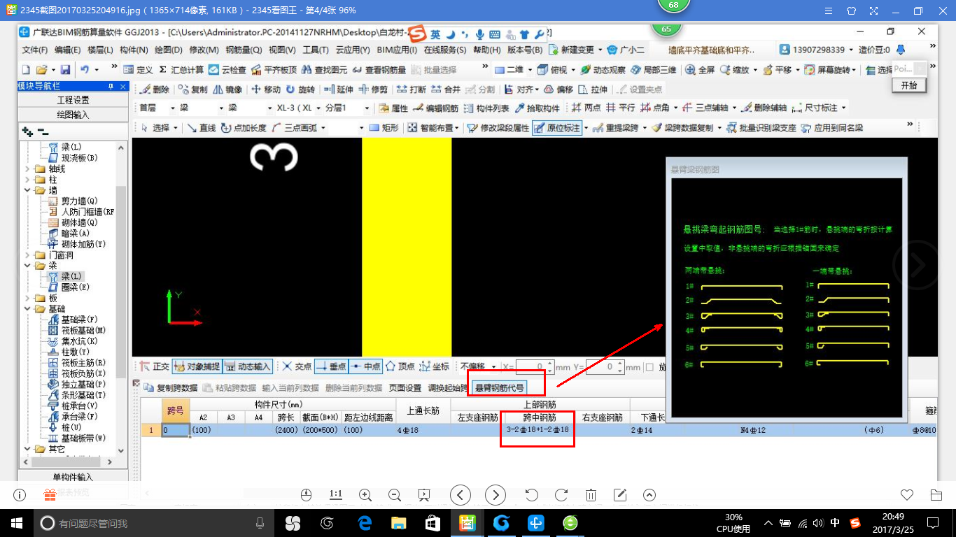This screenshot has width=956, height=537.
Task: Start 云检查 cloud check
Action: click(x=227, y=70)
